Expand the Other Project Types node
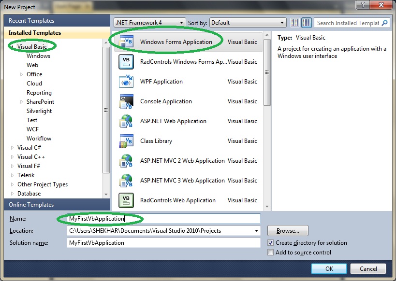This screenshot has width=396, height=281. 12,184
